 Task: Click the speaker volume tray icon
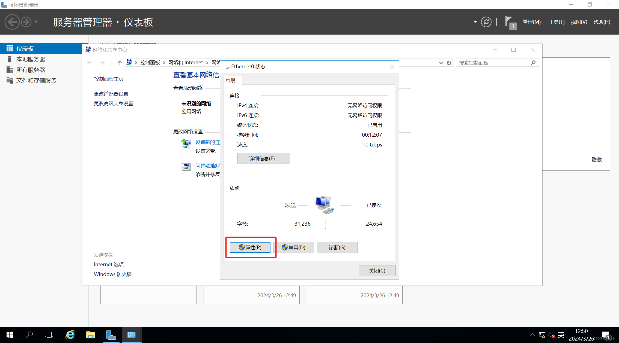click(x=551, y=335)
